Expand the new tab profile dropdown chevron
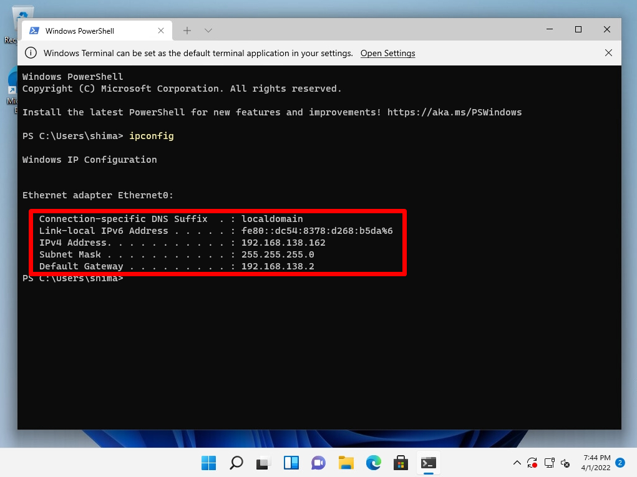The image size is (637, 477). click(208, 31)
